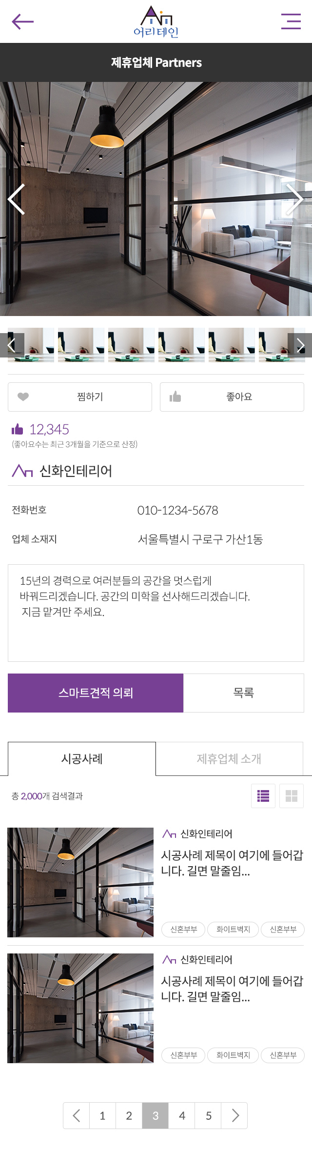Image resolution: width=312 pixels, height=1170 pixels.
Task: Go to previous pagination page arrow
Action: [x=77, y=1115]
